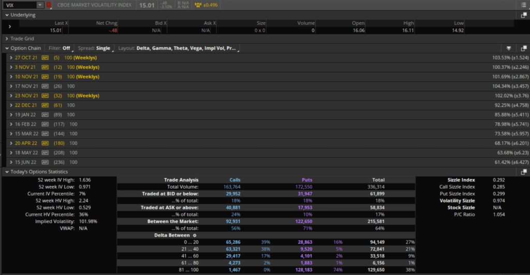Pop out the Option Chain section
This screenshot has width=530, height=275.
pyautogui.click(x=524, y=48)
